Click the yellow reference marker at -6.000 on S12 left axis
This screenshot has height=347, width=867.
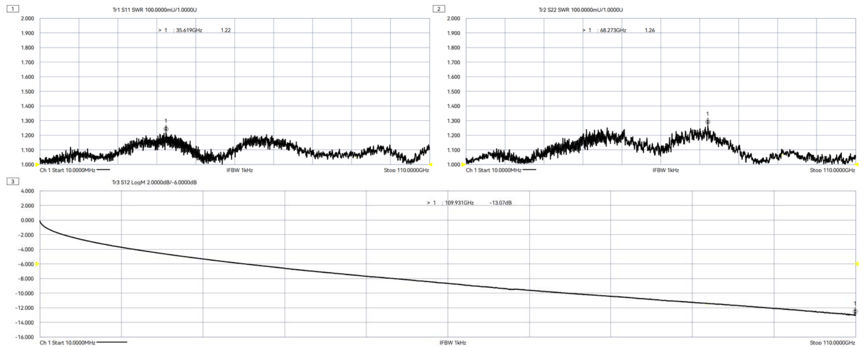[x=37, y=264]
